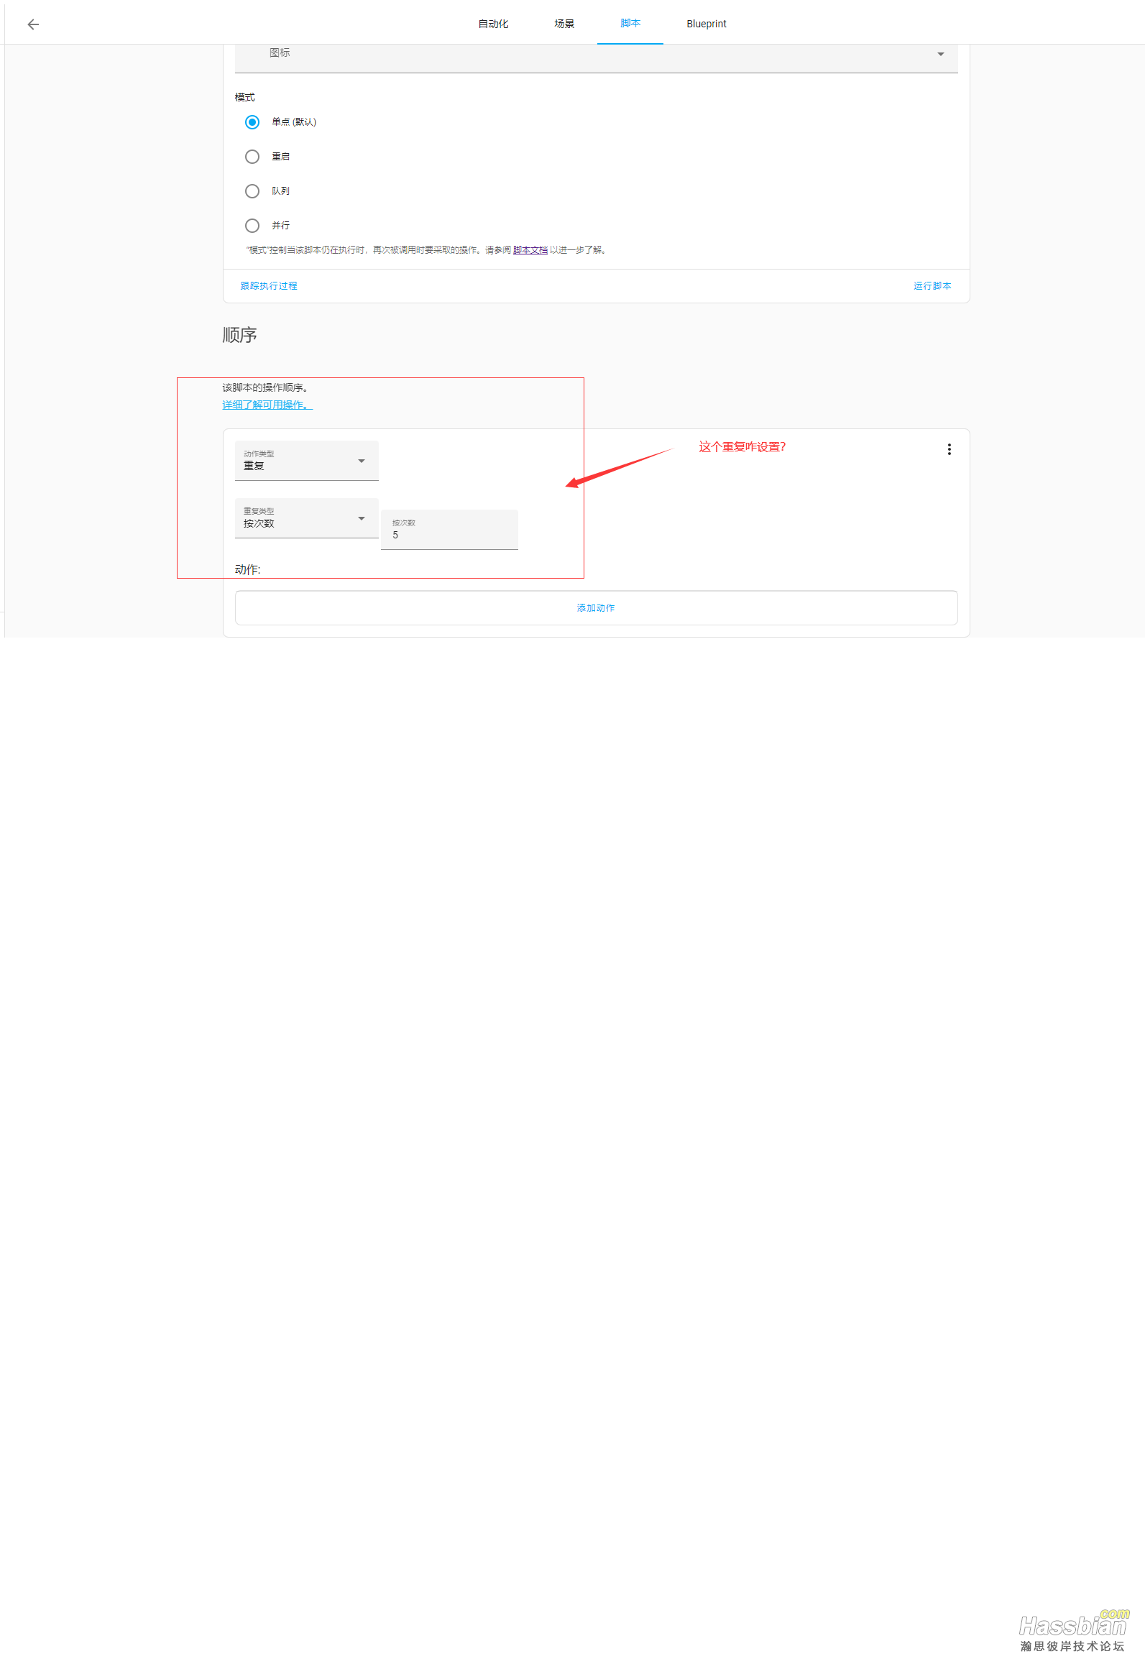
Task: Expand the 重复类型 dropdown showing 按次数
Action: tap(307, 518)
